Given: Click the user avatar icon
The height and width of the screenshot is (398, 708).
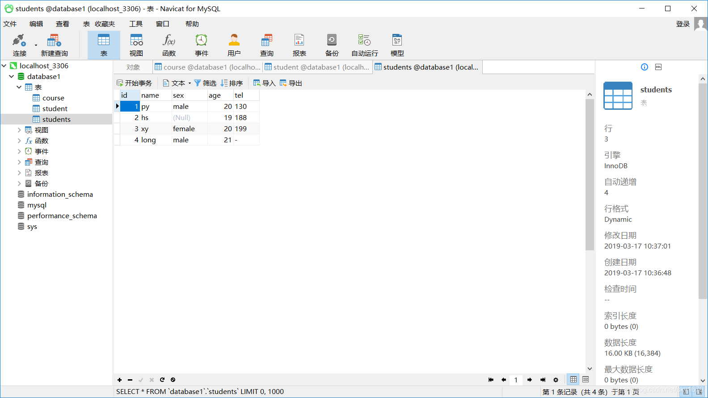Looking at the screenshot, I should [701, 24].
